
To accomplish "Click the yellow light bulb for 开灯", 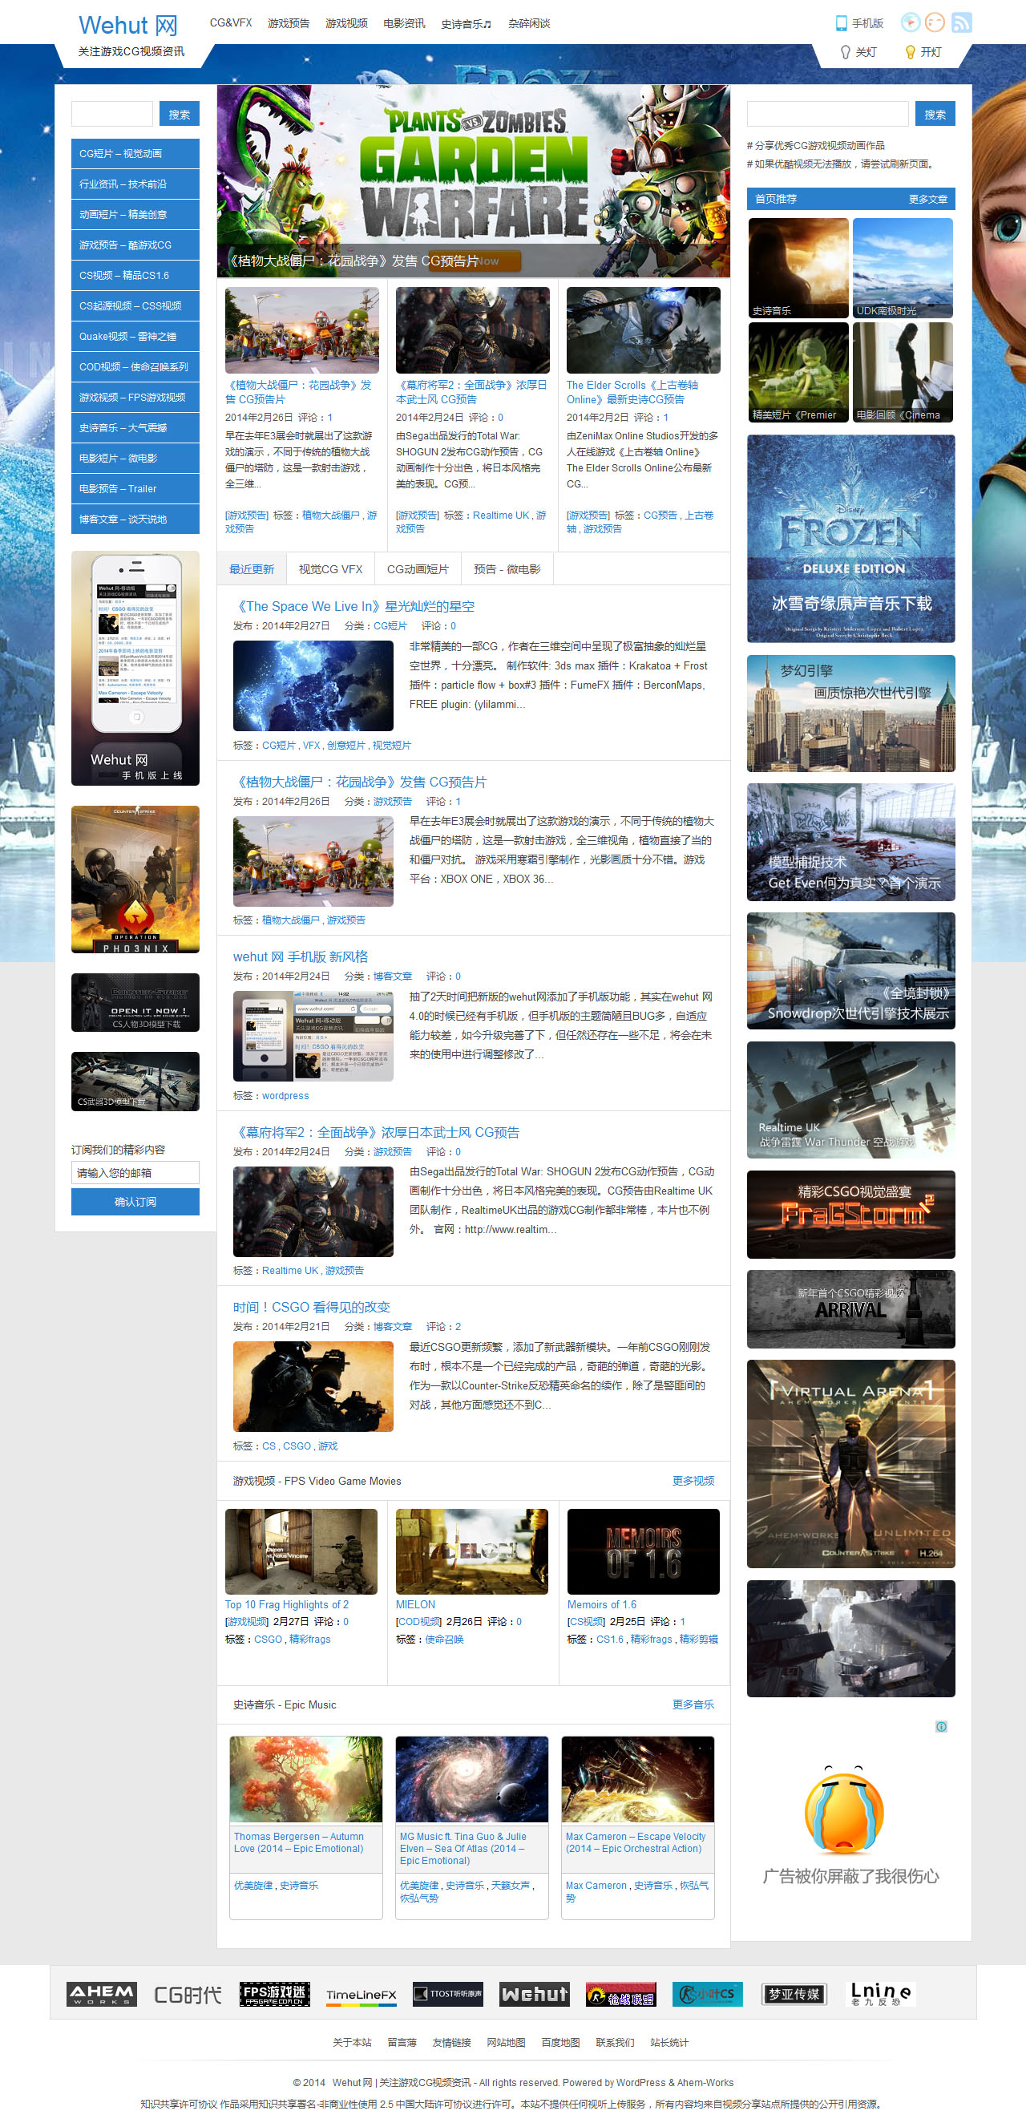I will click(911, 52).
